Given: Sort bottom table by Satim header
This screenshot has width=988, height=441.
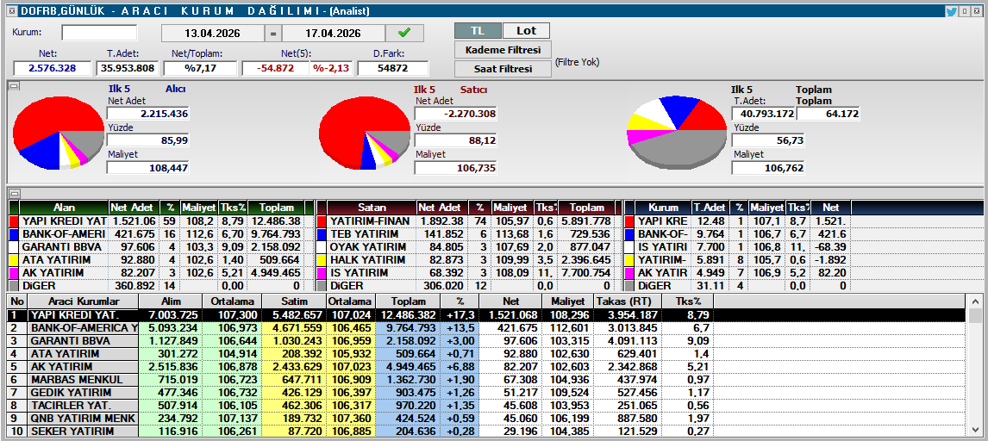Looking at the screenshot, I should (294, 301).
